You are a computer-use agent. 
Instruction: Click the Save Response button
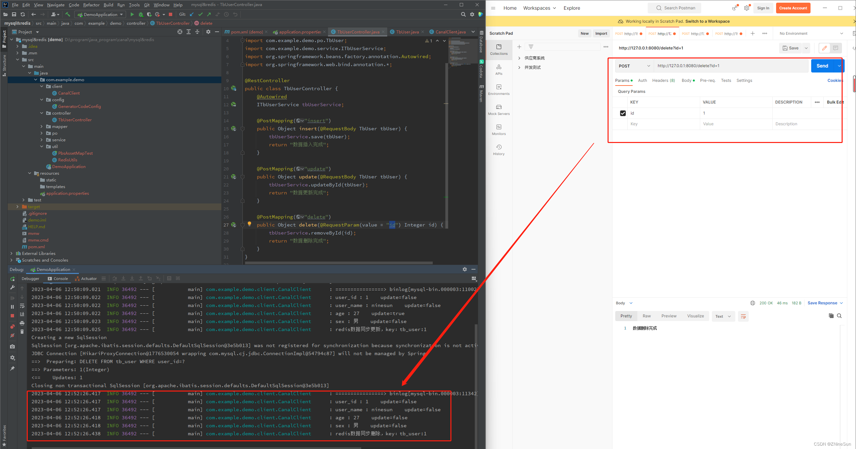[824, 303]
